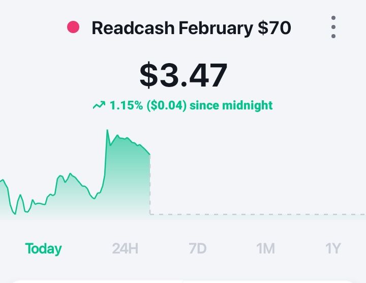Click the Readcash February $70 title
This screenshot has width=366, height=283.
[x=191, y=28]
